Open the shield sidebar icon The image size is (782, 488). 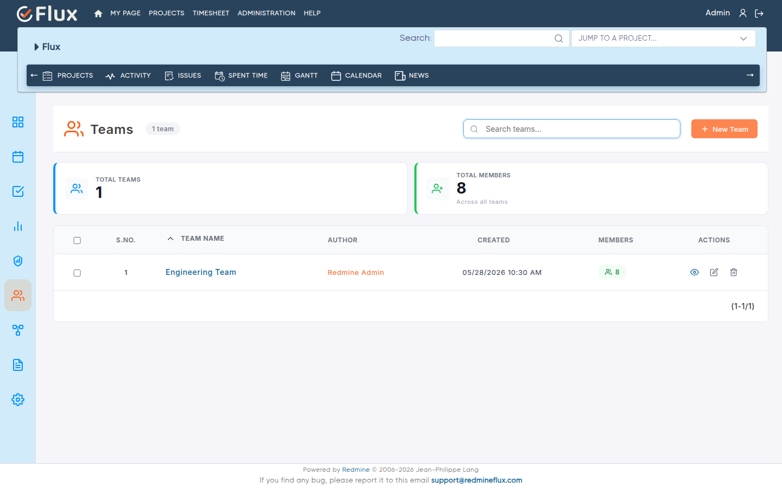(18, 261)
